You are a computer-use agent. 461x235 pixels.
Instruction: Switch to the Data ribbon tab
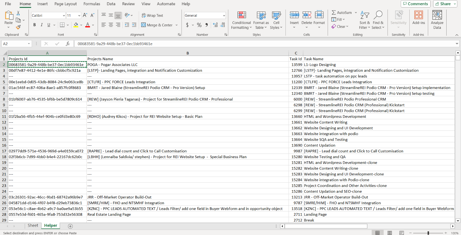point(111,4)
